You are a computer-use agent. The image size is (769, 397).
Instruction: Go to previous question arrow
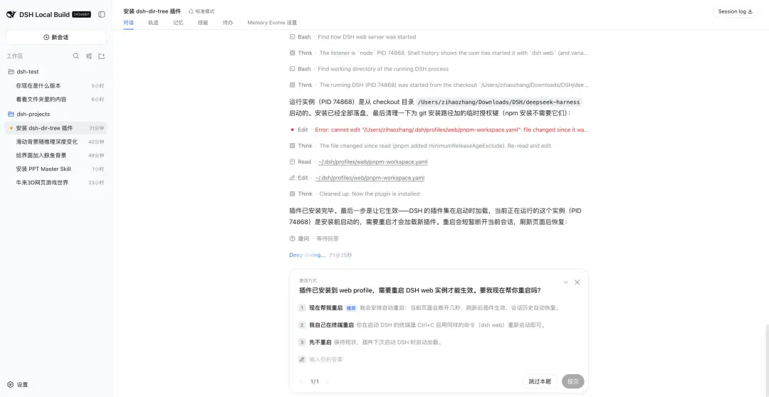click(302, 381)
